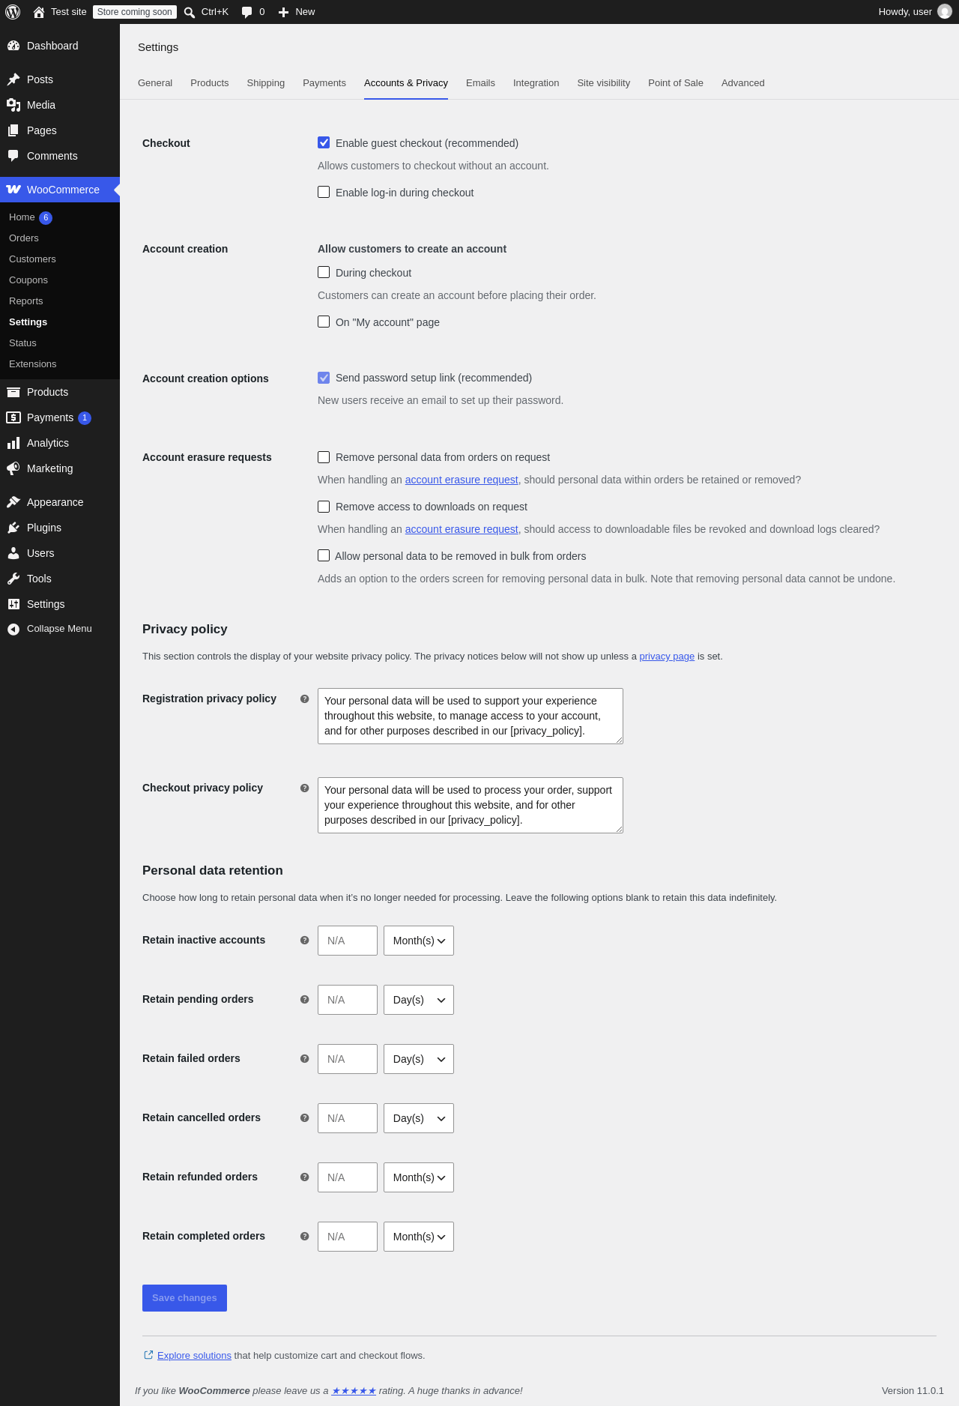Viewport: 959px width, 1406px height.
Task: Click the Marketing megaphone icon
Action: pos(13,468)
